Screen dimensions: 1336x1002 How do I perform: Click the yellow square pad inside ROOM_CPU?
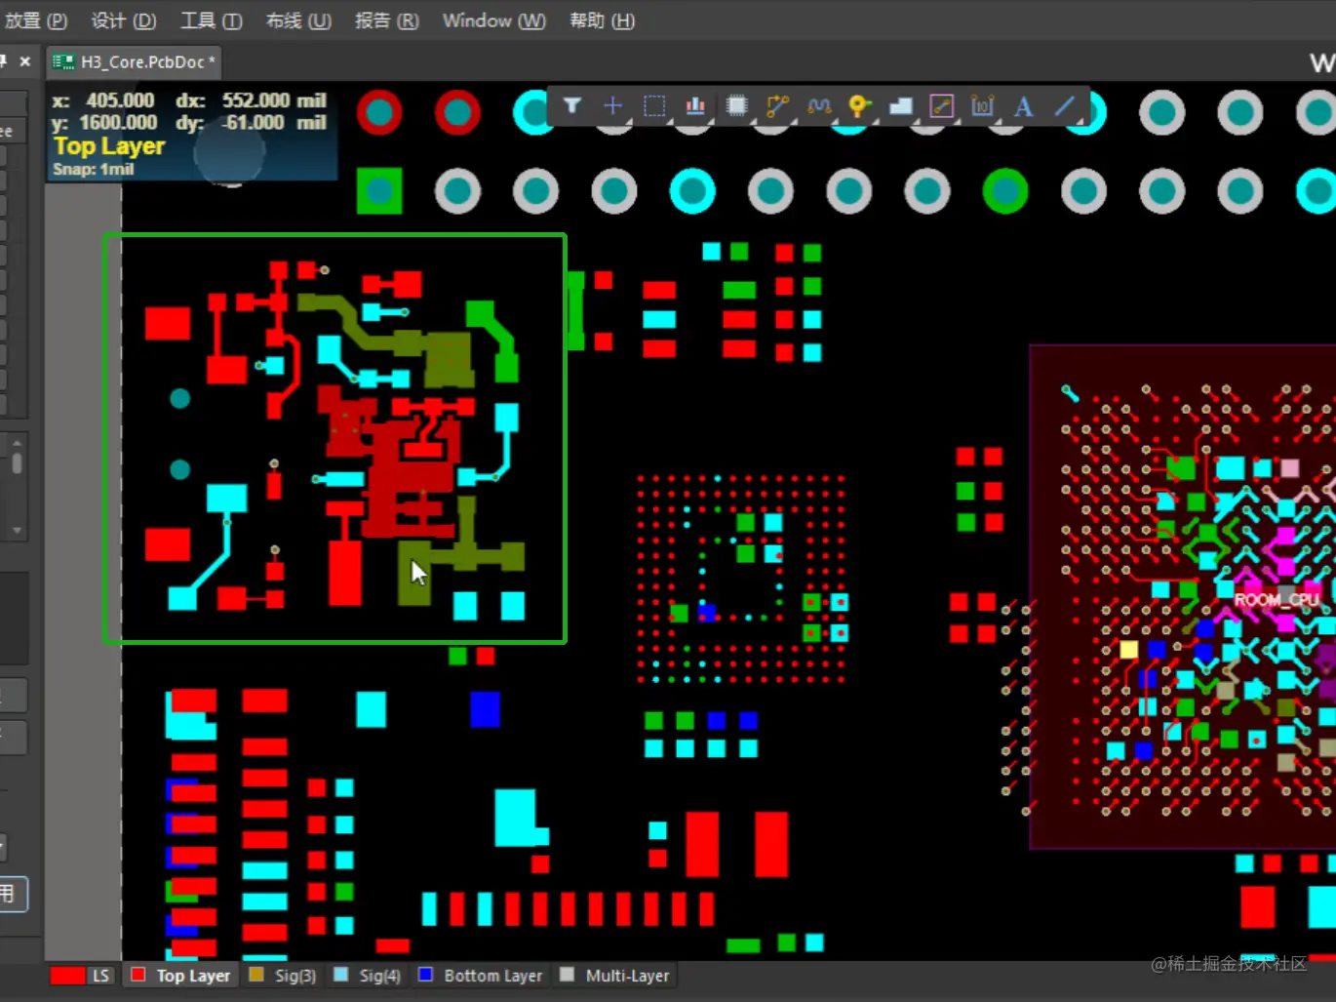1129,650
